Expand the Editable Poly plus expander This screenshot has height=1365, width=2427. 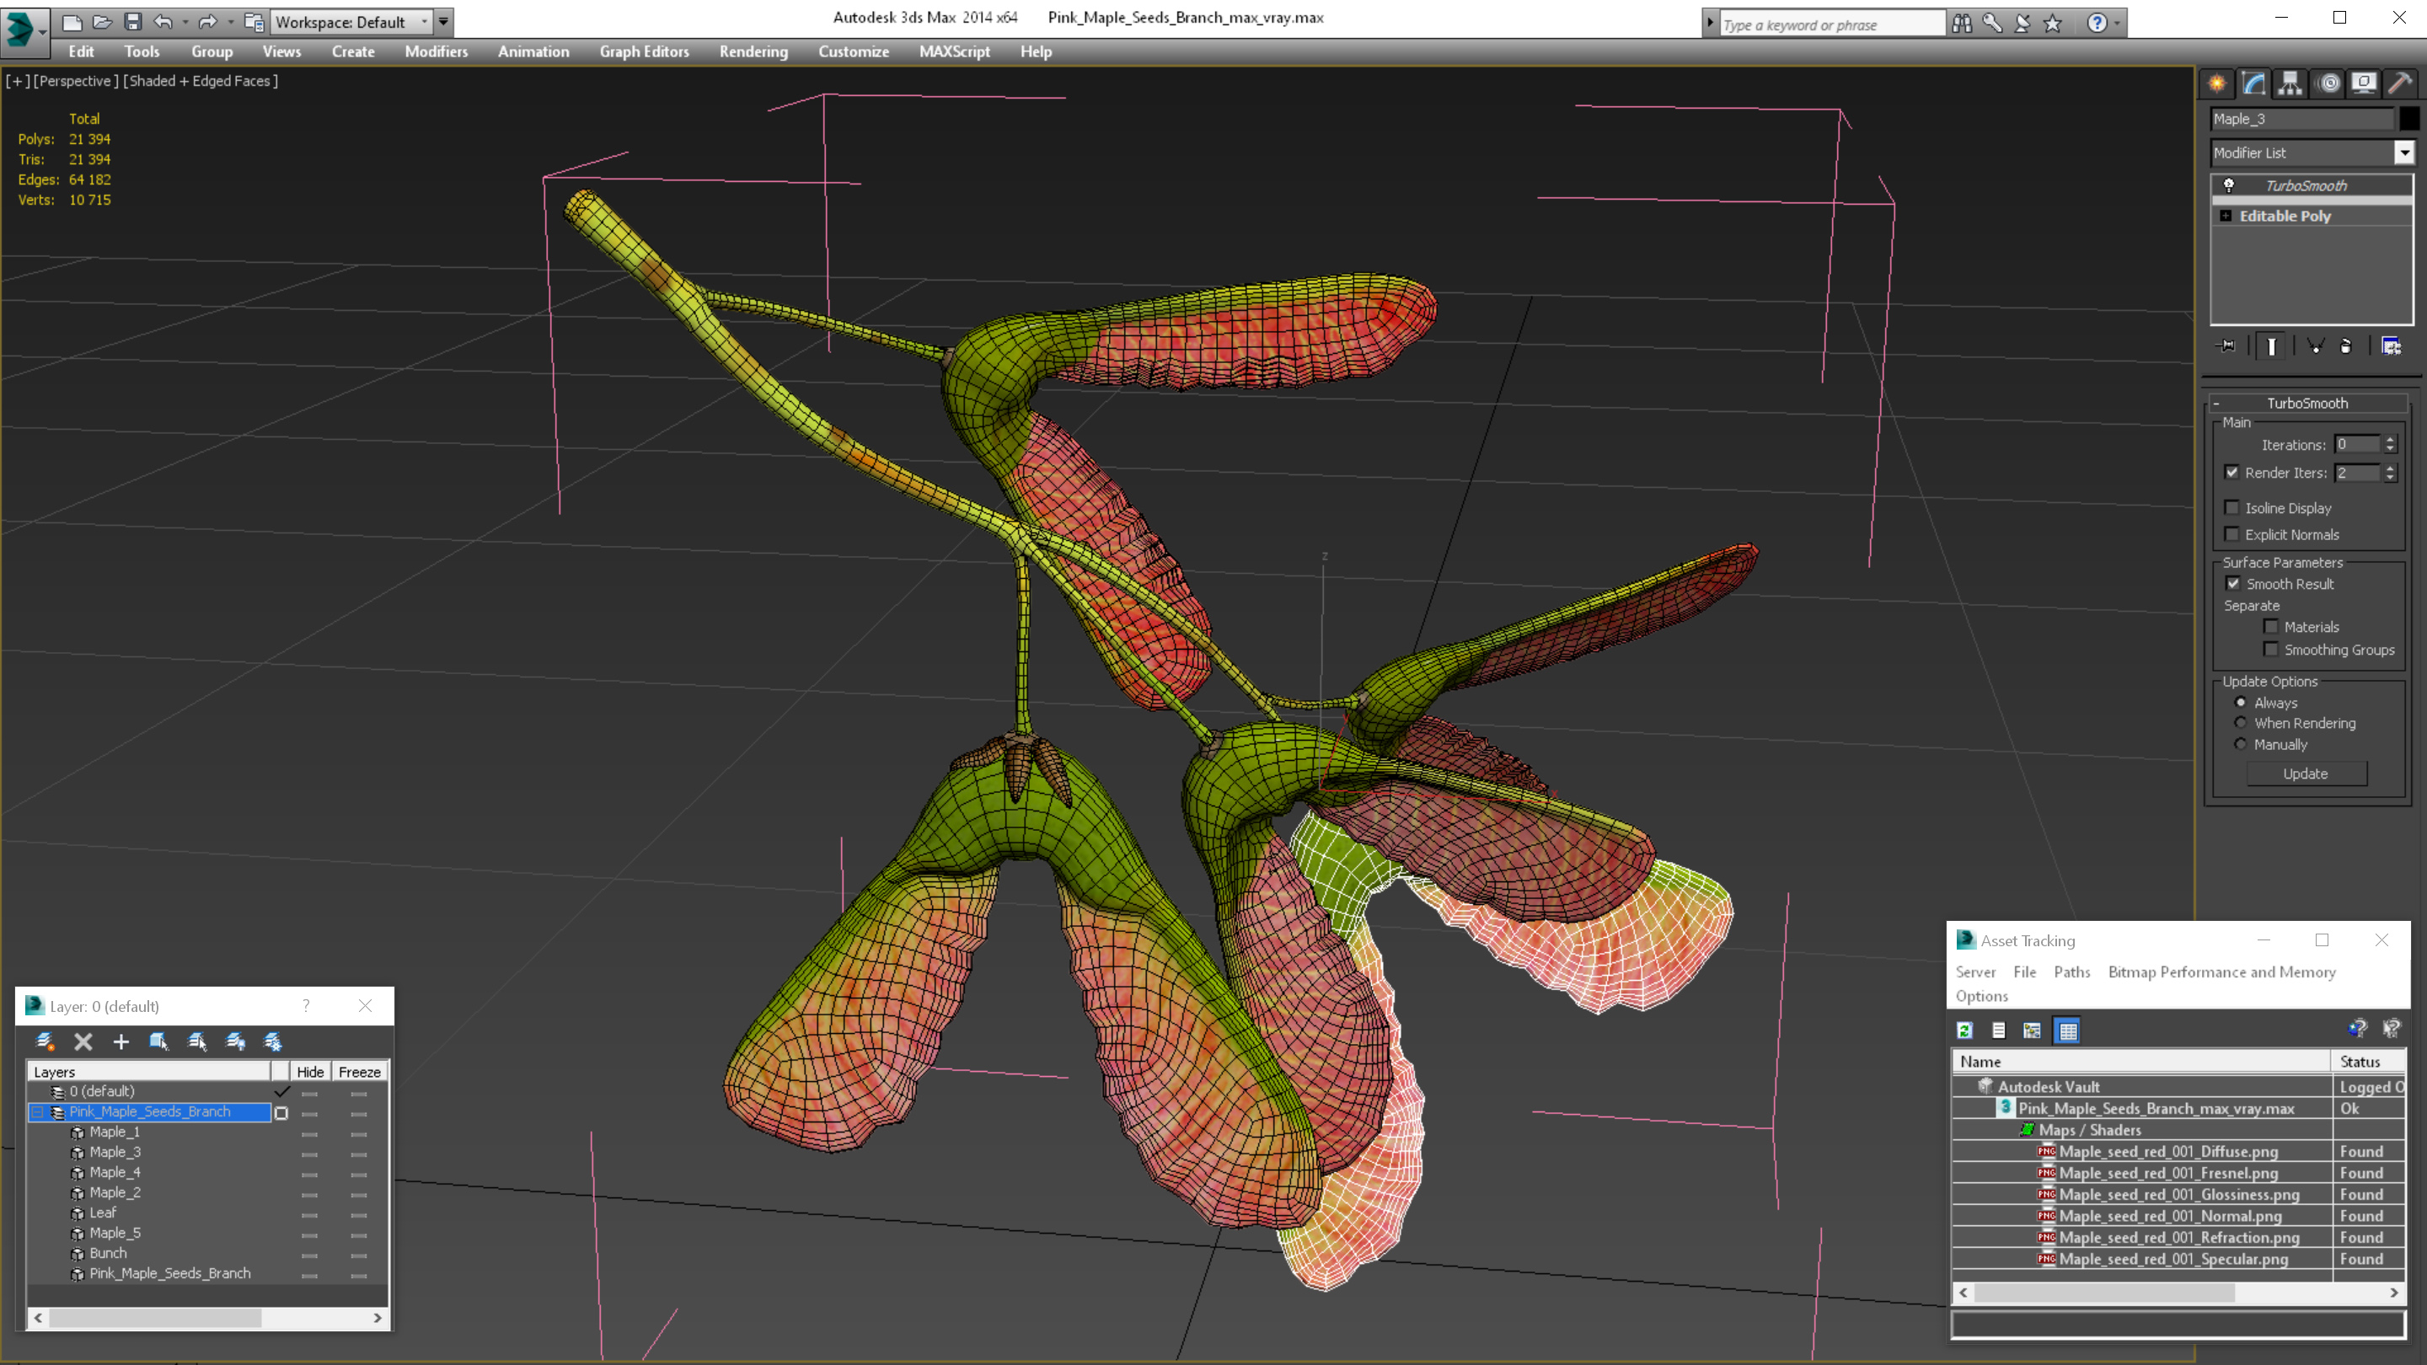click(x=2226, y=216)
